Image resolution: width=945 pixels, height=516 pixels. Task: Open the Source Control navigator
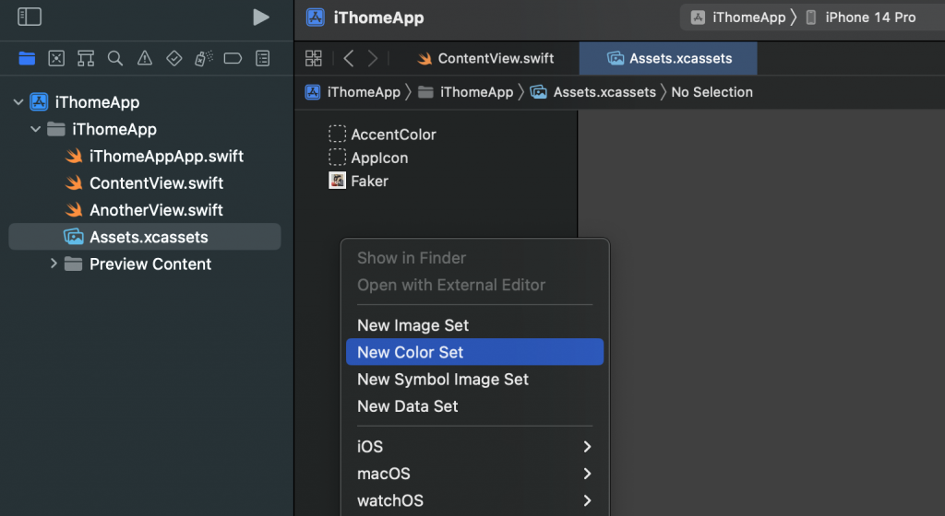56,58
